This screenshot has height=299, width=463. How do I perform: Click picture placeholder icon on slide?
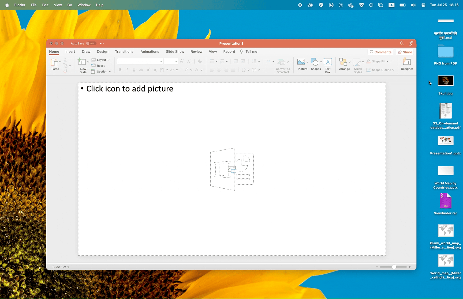point(232,169)
